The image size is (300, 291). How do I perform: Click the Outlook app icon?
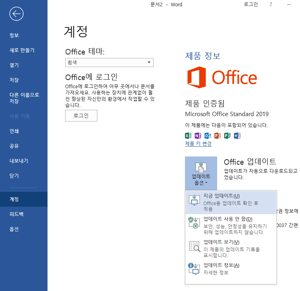tap(208, 136)
